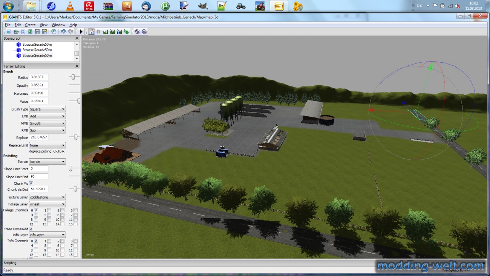Click the undo arrow icon
The image size is (490, 276).
pos(63,32)
